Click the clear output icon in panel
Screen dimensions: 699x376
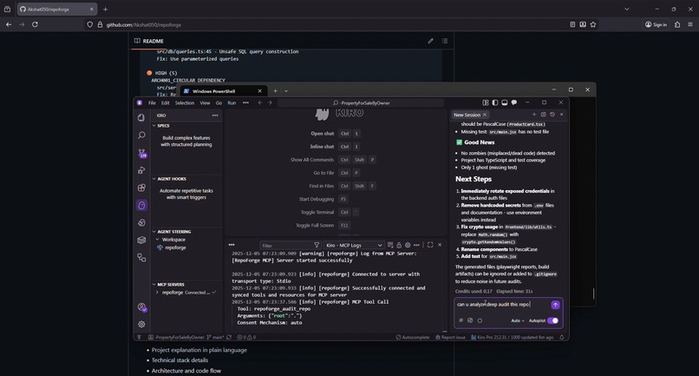pyautogui.click(x=390, y=245)
